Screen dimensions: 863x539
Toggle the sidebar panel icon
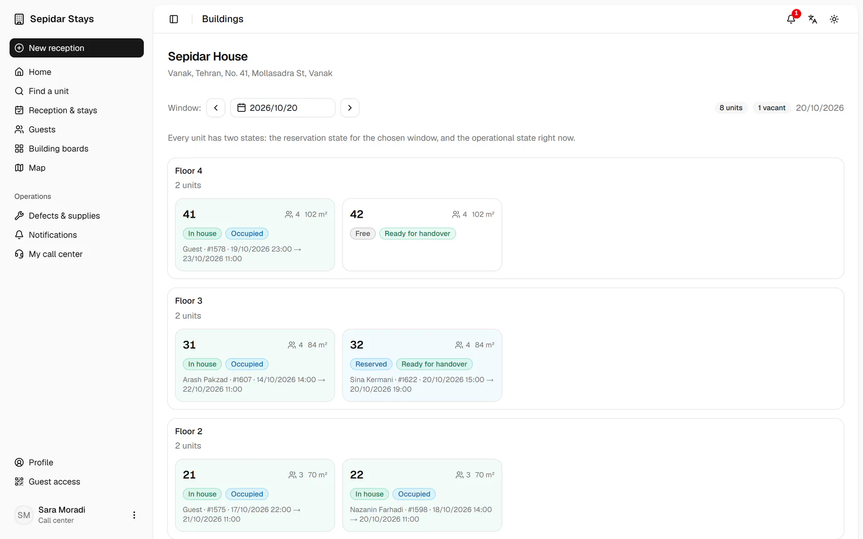click(174, 19)
